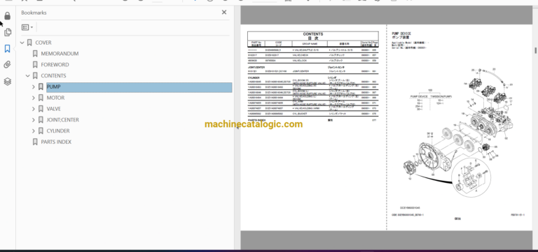Click the bookmark icon beside PARTS INDEX

click(x=35, y=142)
